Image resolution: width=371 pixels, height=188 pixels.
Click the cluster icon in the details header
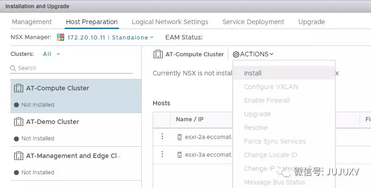[158, 54]
